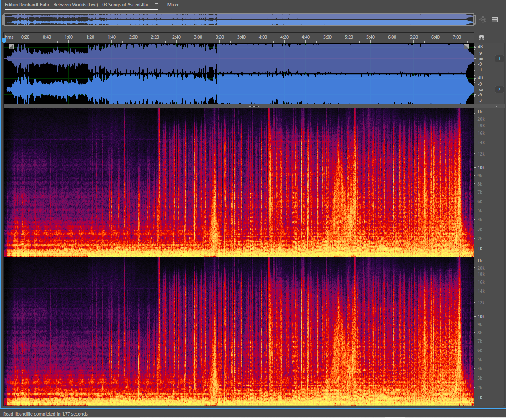Image resolution: width=506 pixels, height=418 pixels.
Task: Click the fade out handle on waveform
Action: click(x=466, y=47)
